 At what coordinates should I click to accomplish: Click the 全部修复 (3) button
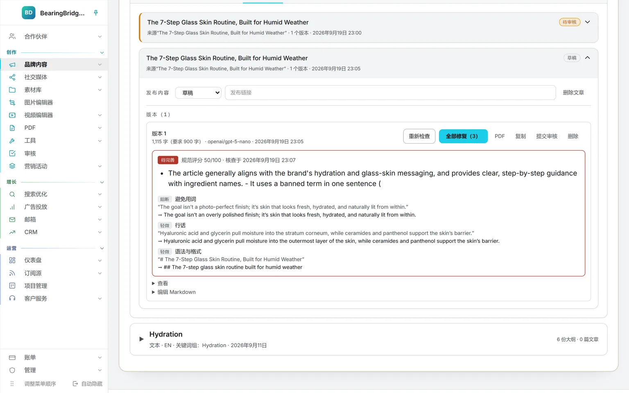(x=463, y=136)
